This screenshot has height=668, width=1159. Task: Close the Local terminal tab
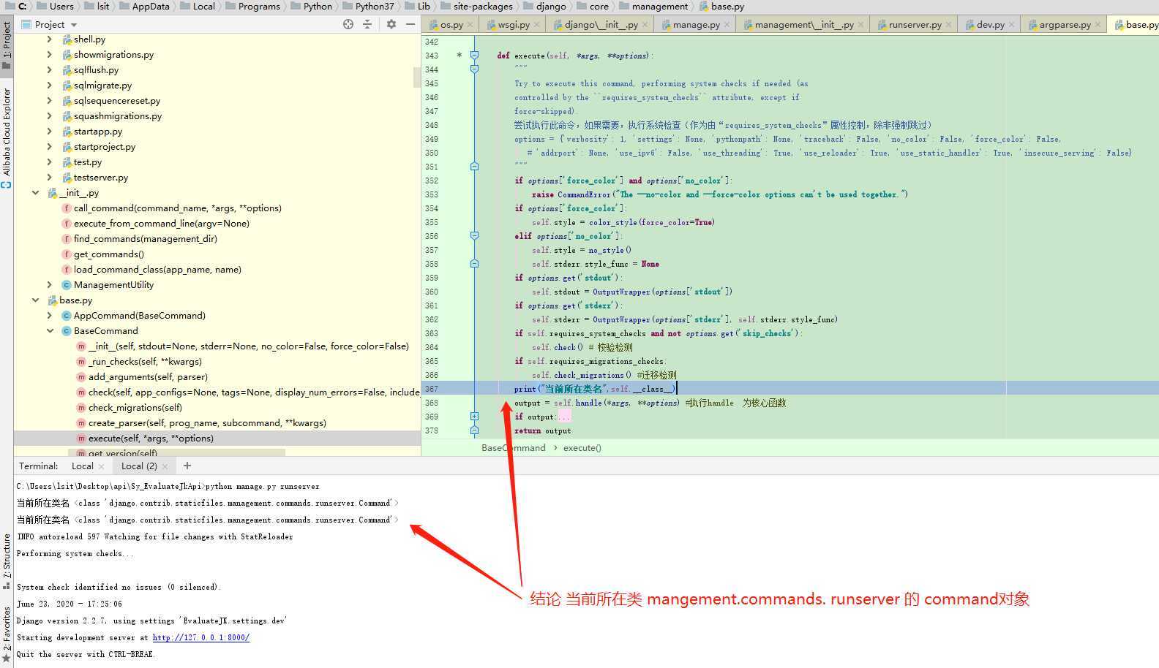tap(101, 466)
